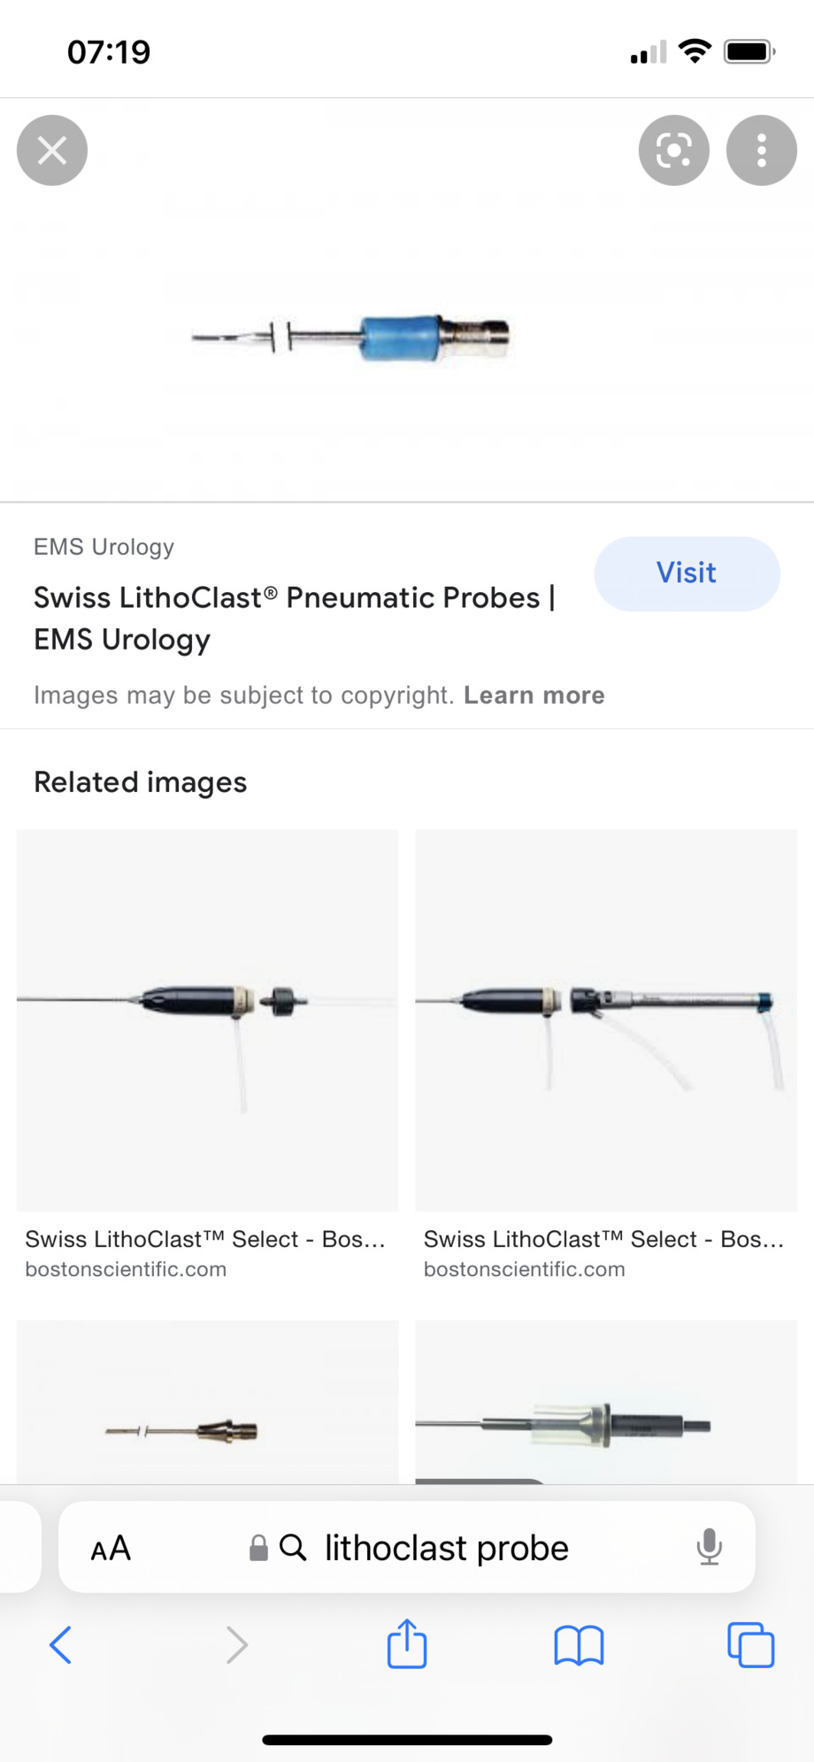Open the three-dot more options menu
The image size is (814, 1762).
point(761,150)
